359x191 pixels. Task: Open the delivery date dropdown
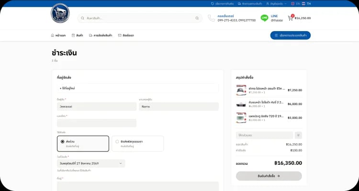pyautogui.click(x=91, y=163)
